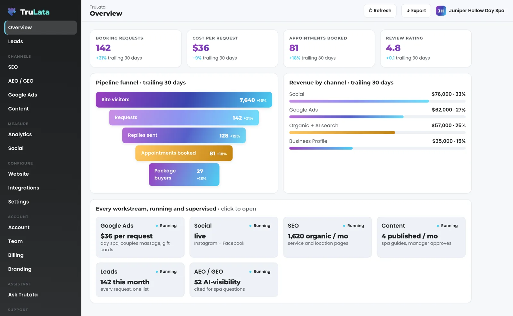Click the Running status on Google Ads card
This screenshot has height=316, width=513.
(x=166, y=226)
